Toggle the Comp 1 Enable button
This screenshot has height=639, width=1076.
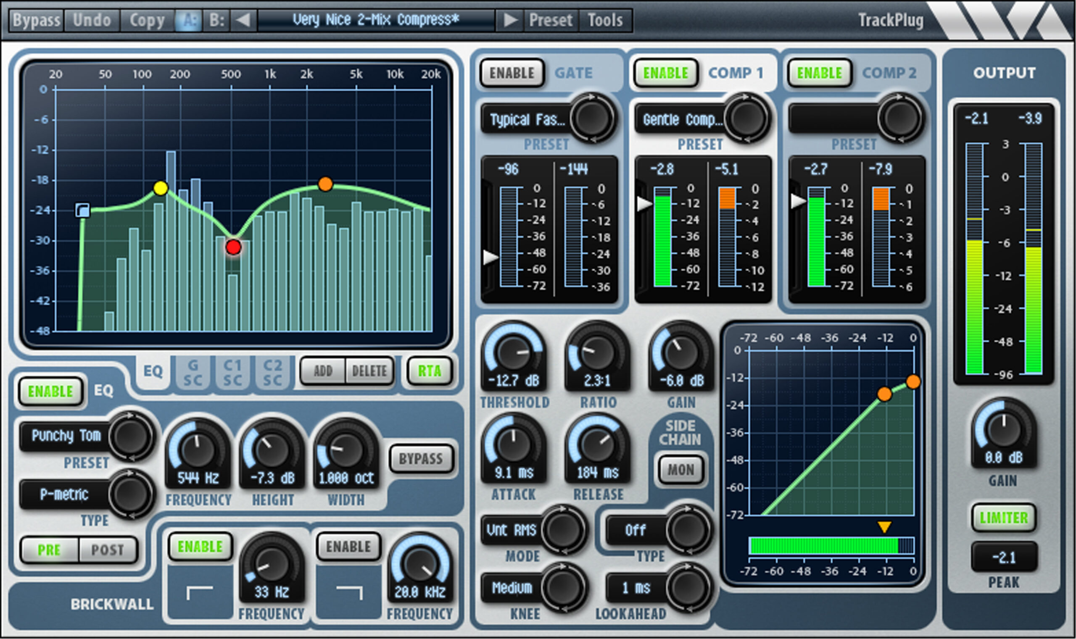pyautogui.click(x=665, y=73)
